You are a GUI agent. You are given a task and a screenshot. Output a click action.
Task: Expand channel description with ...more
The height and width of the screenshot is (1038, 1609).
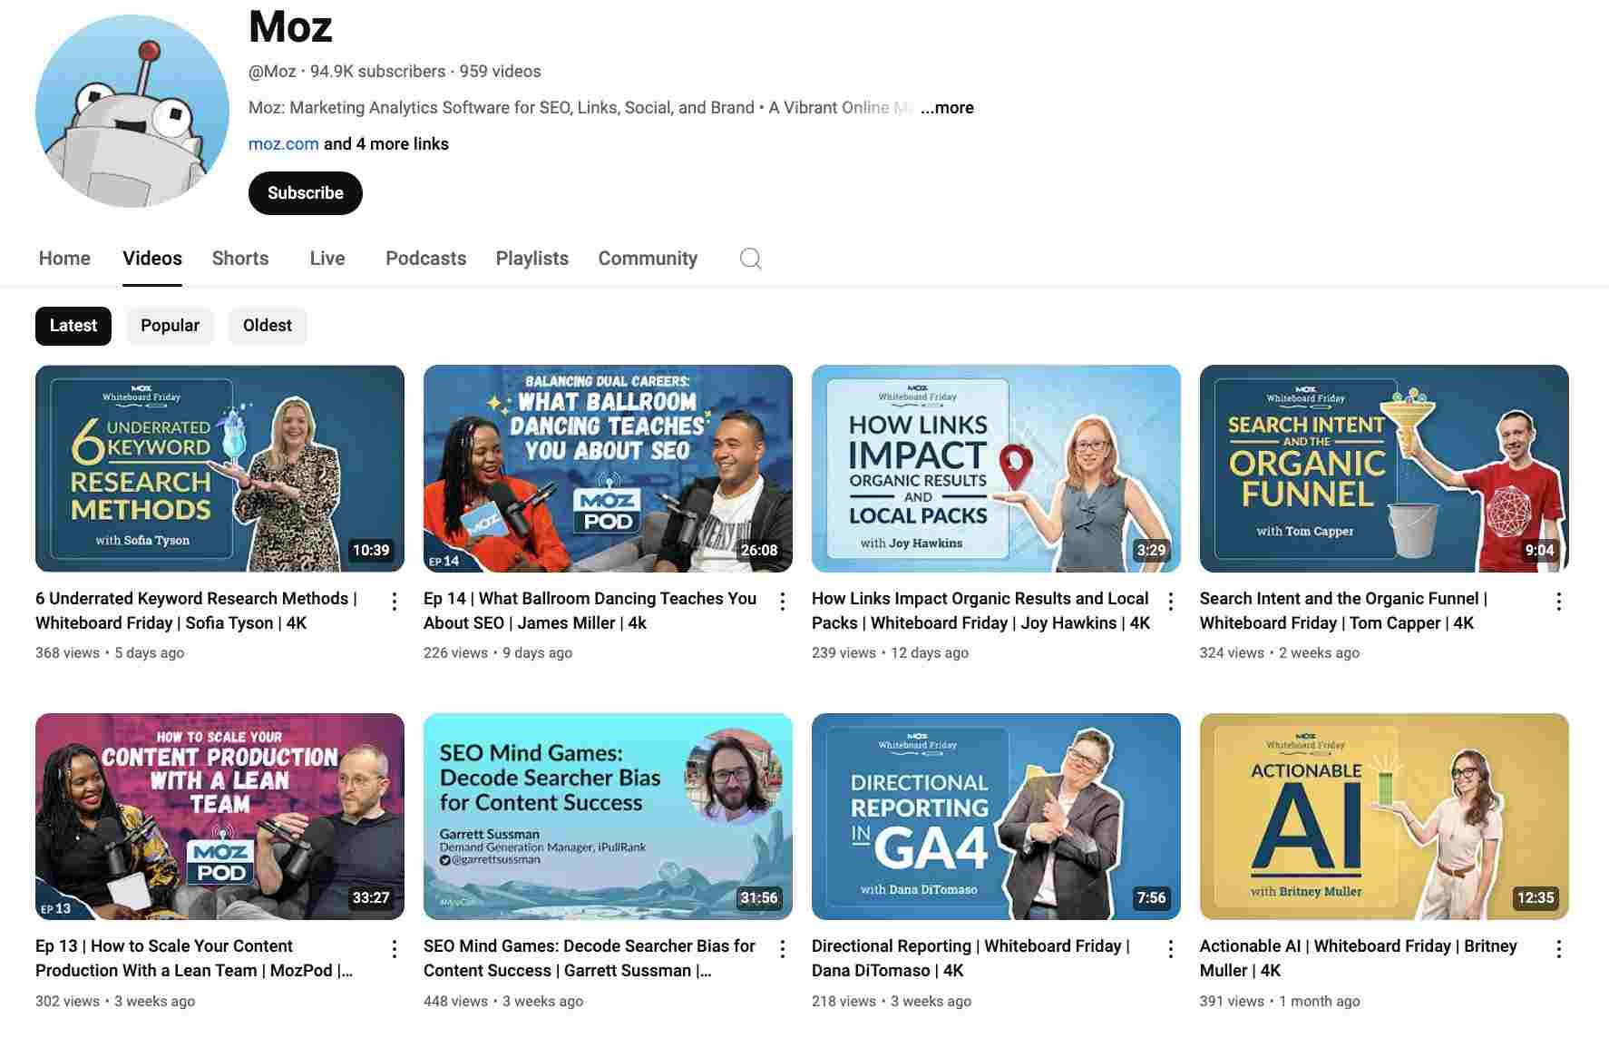click(947, 108)
